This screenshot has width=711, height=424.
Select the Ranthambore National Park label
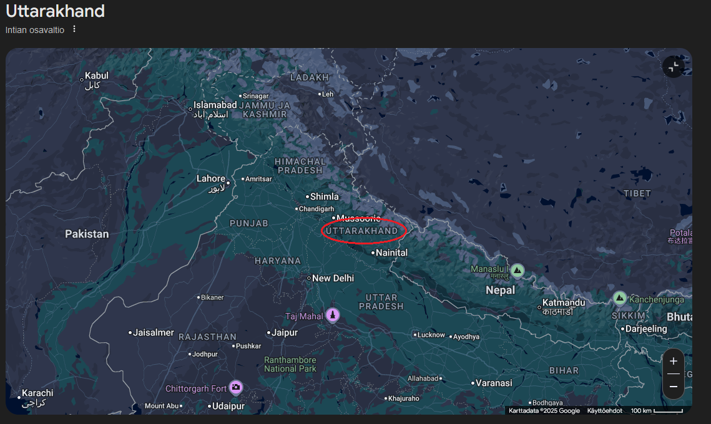290,364
